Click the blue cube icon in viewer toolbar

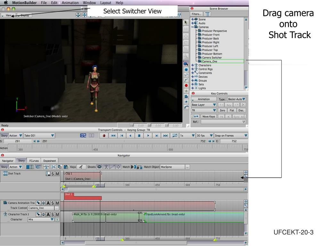(x=186, y=70)
